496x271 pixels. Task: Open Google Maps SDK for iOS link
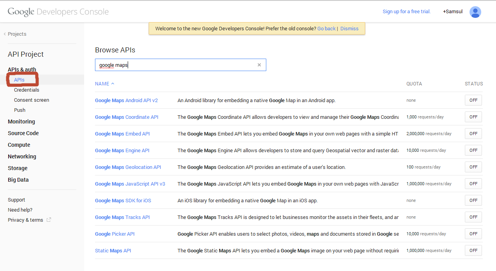(x=123, y=200)
